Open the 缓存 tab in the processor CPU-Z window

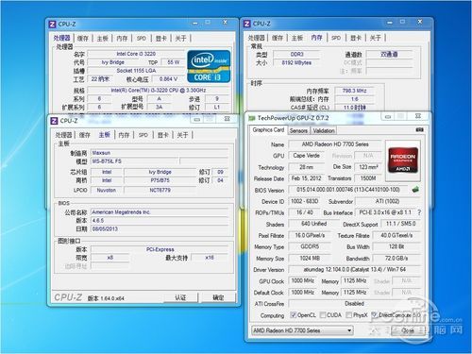point(83,39)
